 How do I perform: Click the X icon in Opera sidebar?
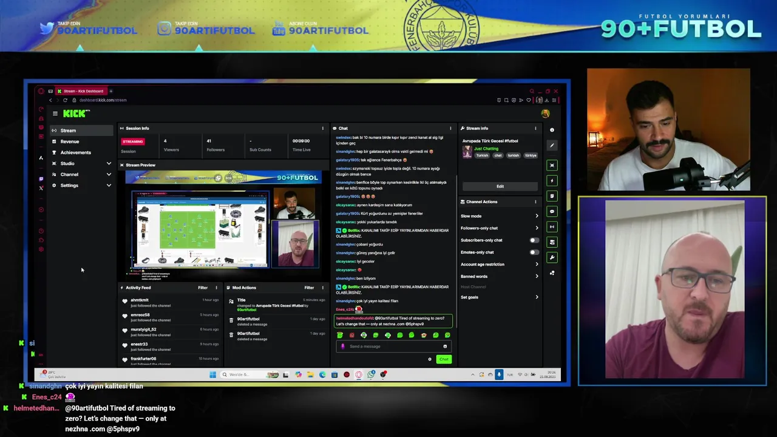pyautogui.click(x=41, y=189)
